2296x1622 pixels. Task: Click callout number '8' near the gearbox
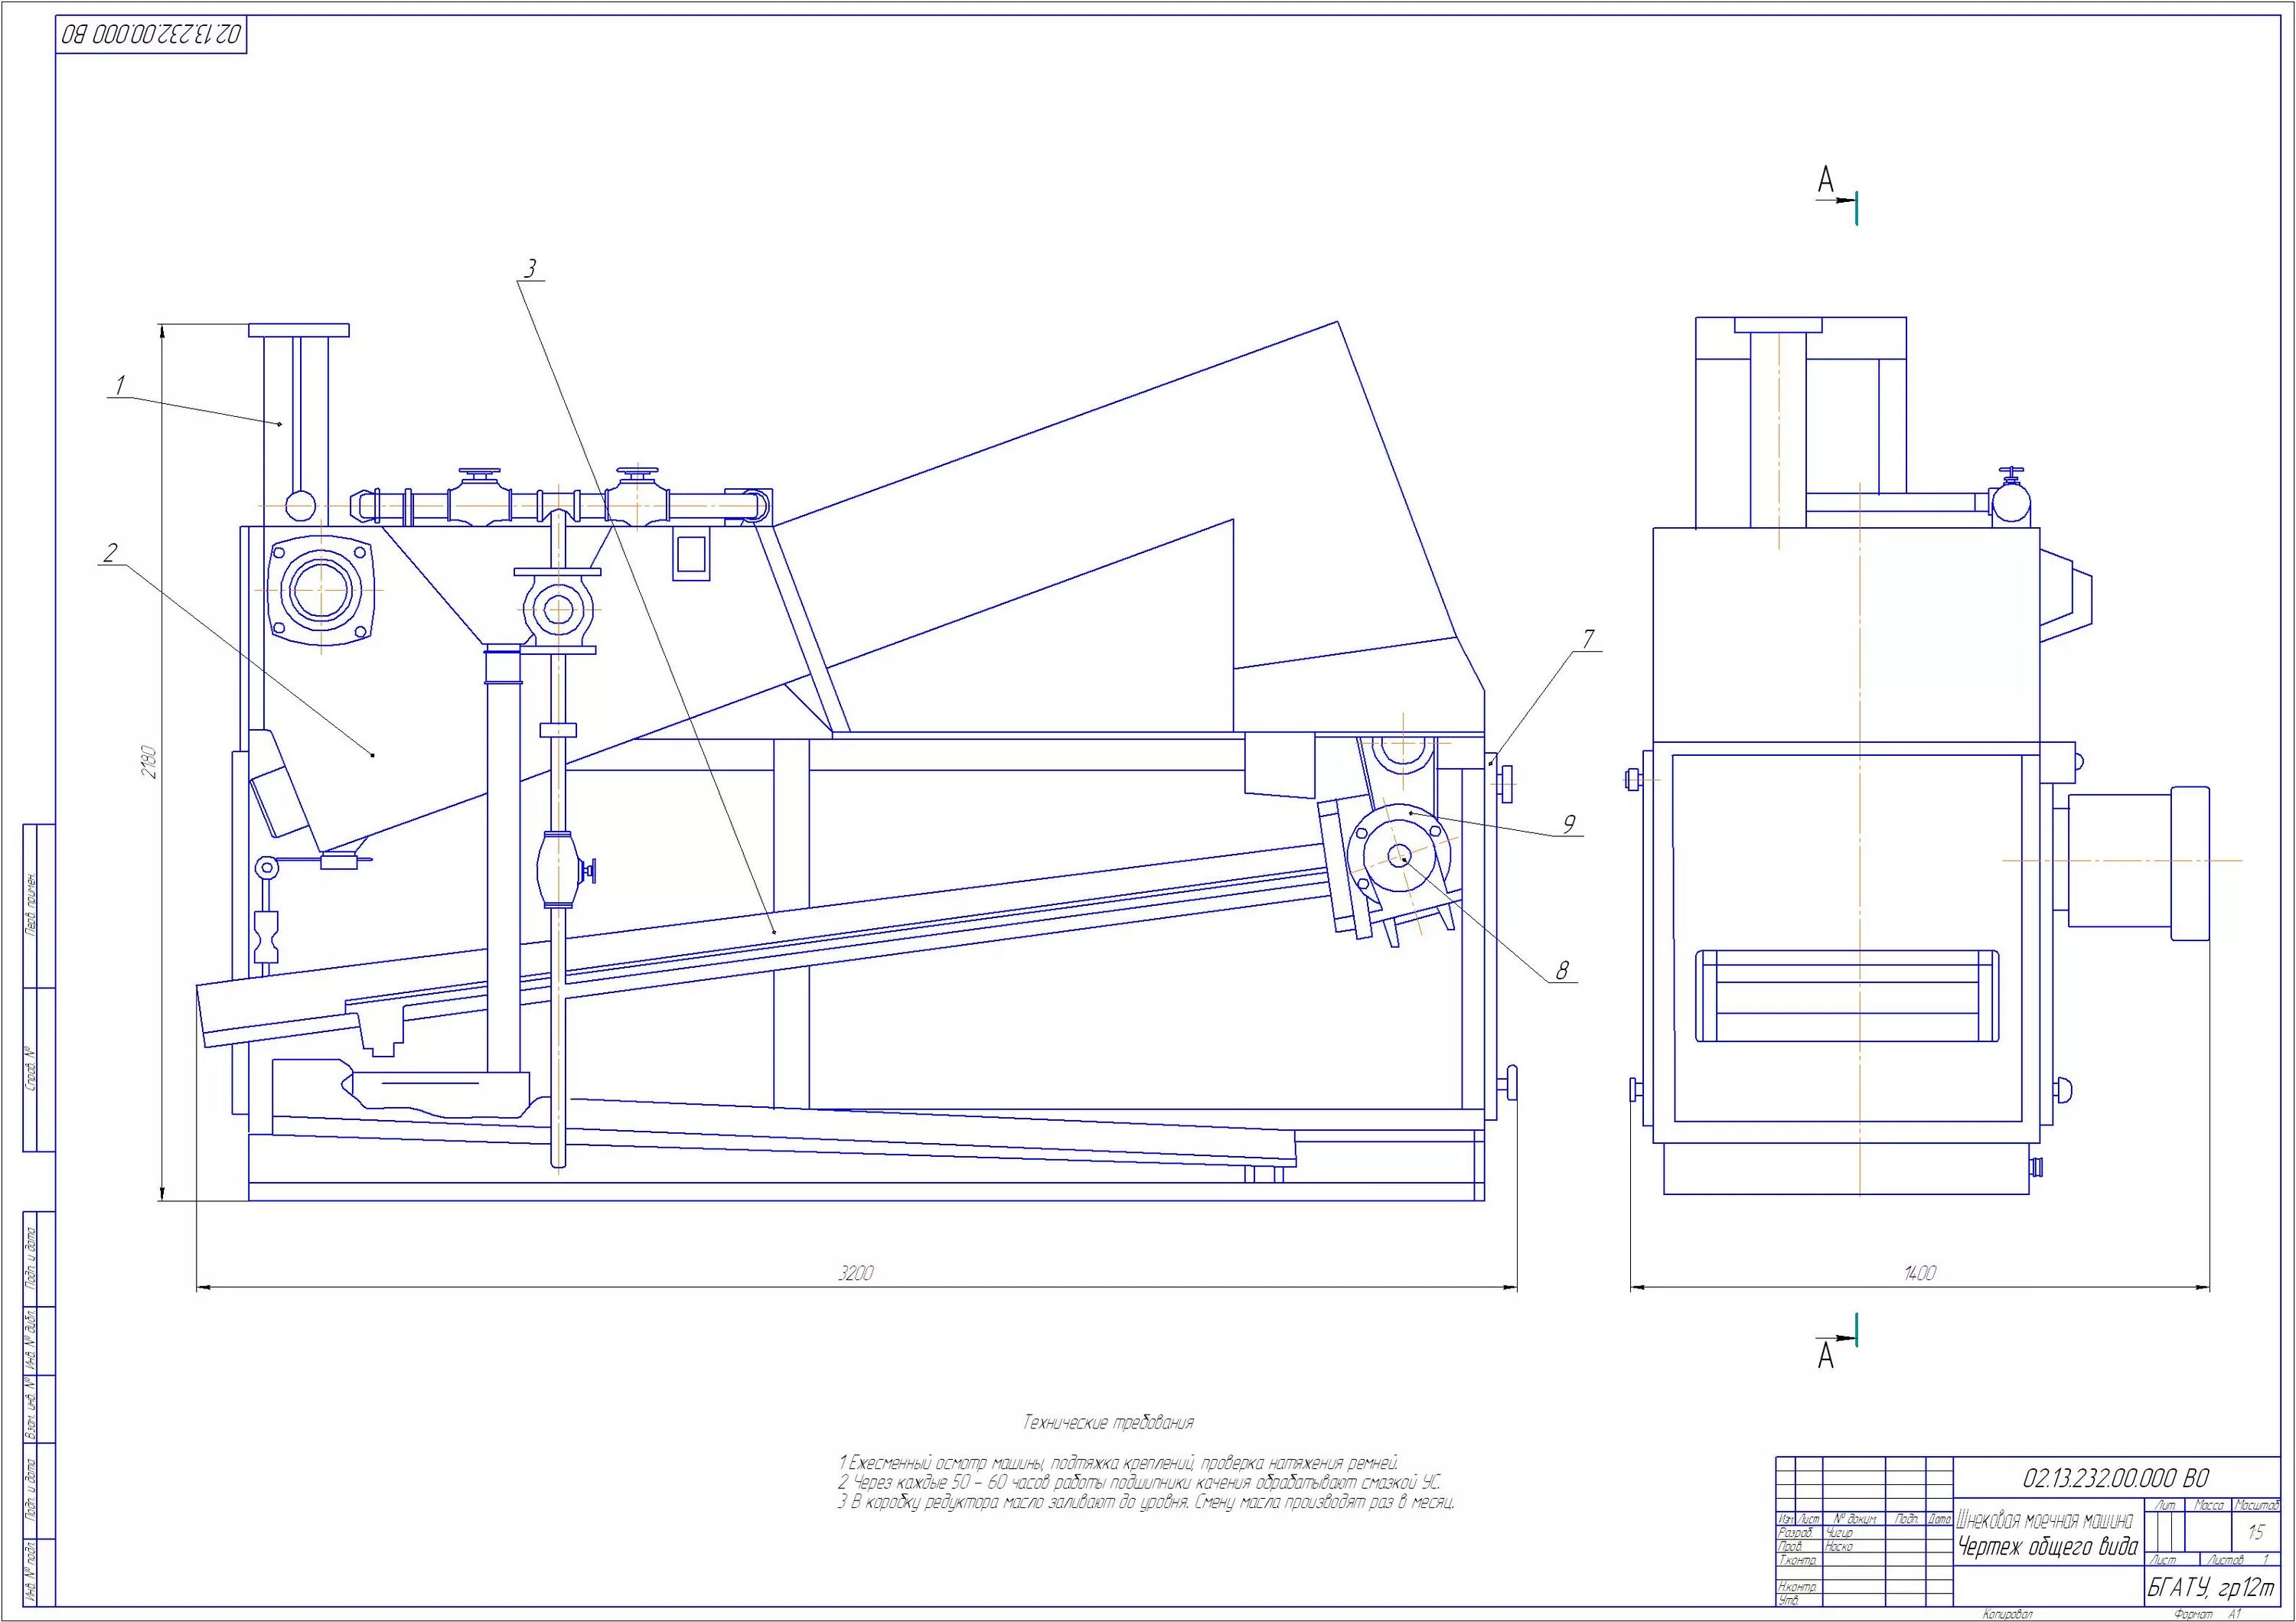[x=1562, y=969]
